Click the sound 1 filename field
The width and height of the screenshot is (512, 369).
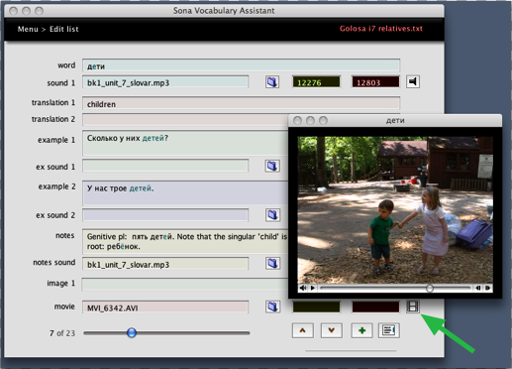[165, 82]
